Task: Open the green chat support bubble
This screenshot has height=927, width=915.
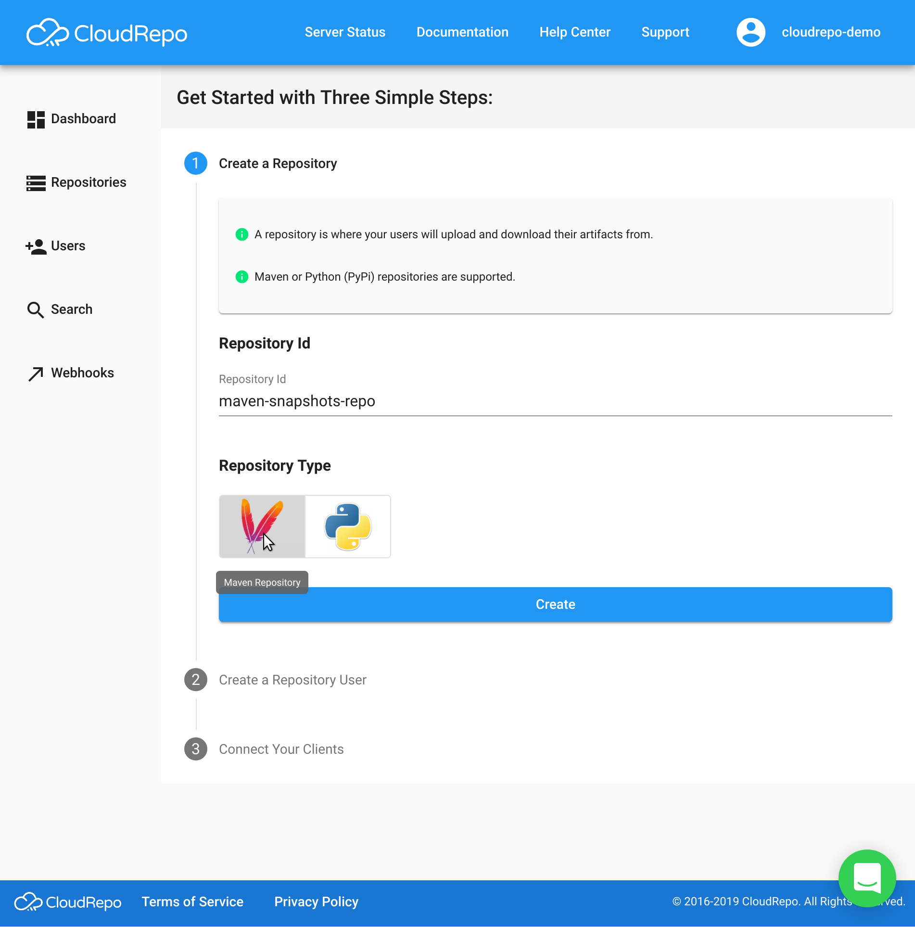Action: 867,878
